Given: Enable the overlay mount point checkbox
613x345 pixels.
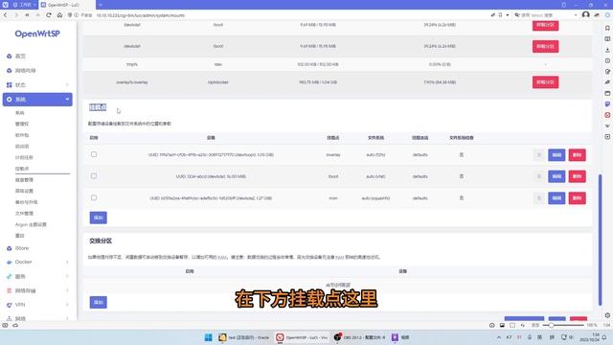Looking at the screenshot, I should (x=94, y=154).
